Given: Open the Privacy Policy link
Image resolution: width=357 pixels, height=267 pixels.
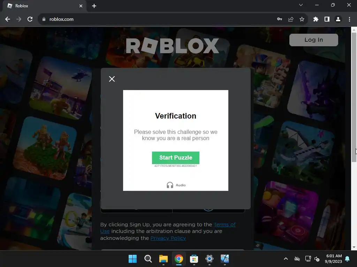Looking at the screenshot, I should (x=168, y=238).
